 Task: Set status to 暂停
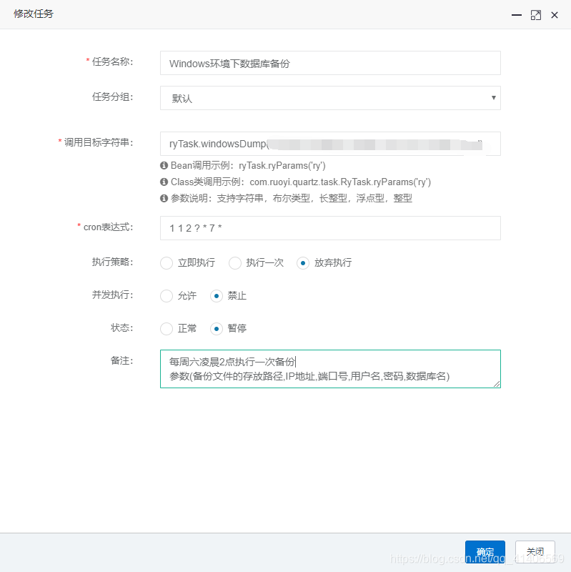217,329
